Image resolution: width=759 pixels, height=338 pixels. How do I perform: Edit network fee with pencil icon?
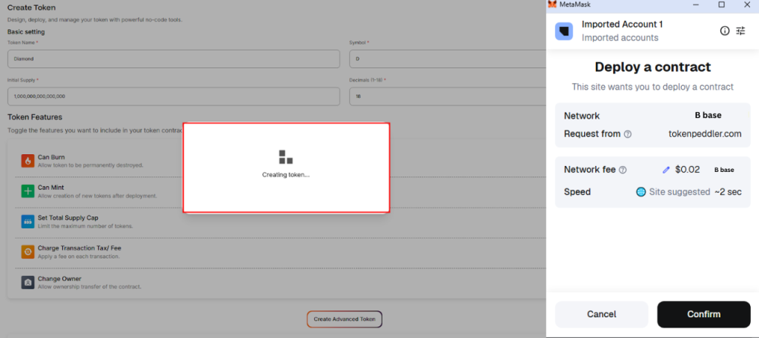[666, 170]
